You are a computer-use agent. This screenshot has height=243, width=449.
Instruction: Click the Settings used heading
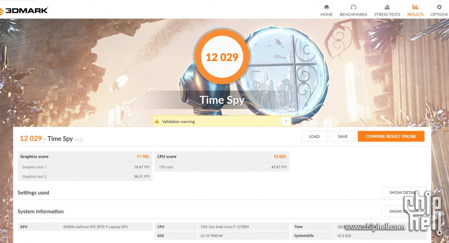point(33,193)
